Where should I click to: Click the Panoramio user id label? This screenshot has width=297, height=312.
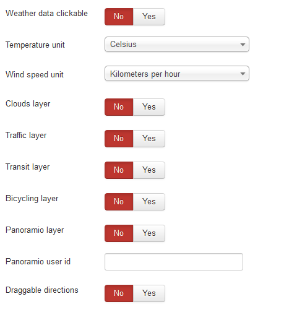pyautogui.click(x=38, y=261)
